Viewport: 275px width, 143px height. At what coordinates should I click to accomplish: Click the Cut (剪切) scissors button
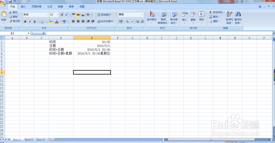[13, 12]
